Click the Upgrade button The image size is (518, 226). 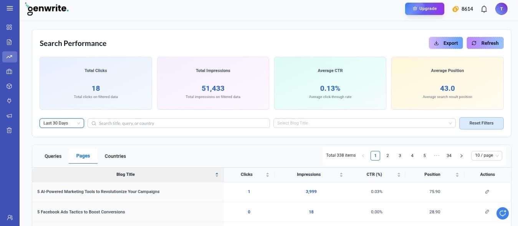click(425, 9)
